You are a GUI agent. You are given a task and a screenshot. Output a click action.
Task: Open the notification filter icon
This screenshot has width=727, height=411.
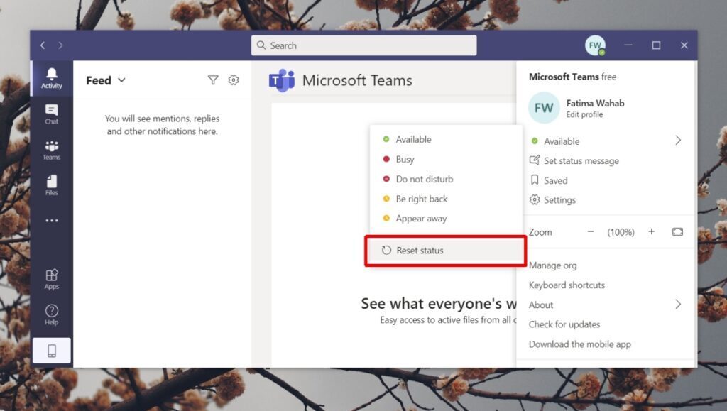click(x=212, y=80)
